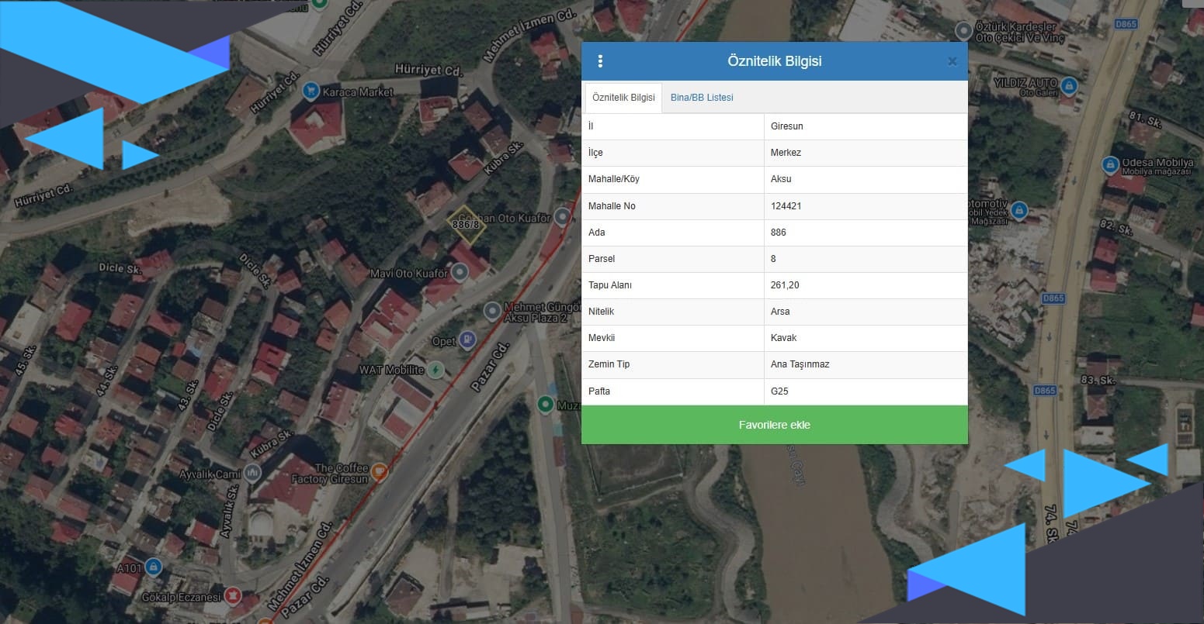The width and height of the screenshot is (1204, 624).
Task: Click the Karaca Market shopping cart pin
Action: [311, 91]
